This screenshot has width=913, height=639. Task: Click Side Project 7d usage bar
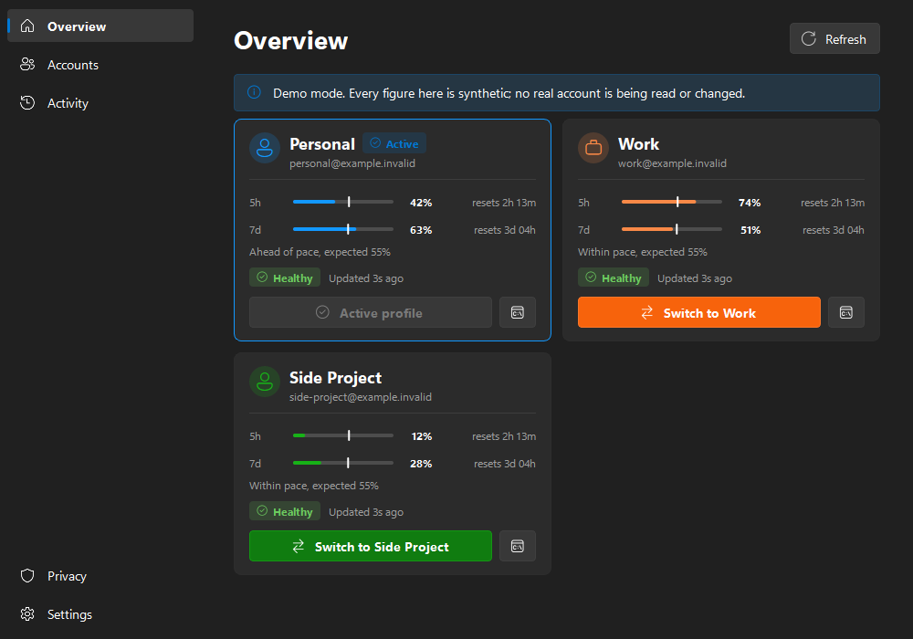[343, 463]
